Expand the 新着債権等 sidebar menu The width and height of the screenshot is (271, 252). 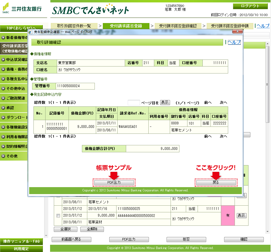tap(14, 38)
